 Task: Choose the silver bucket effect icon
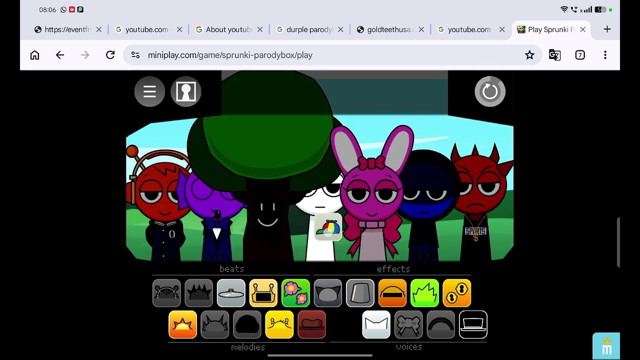[360, 293]
